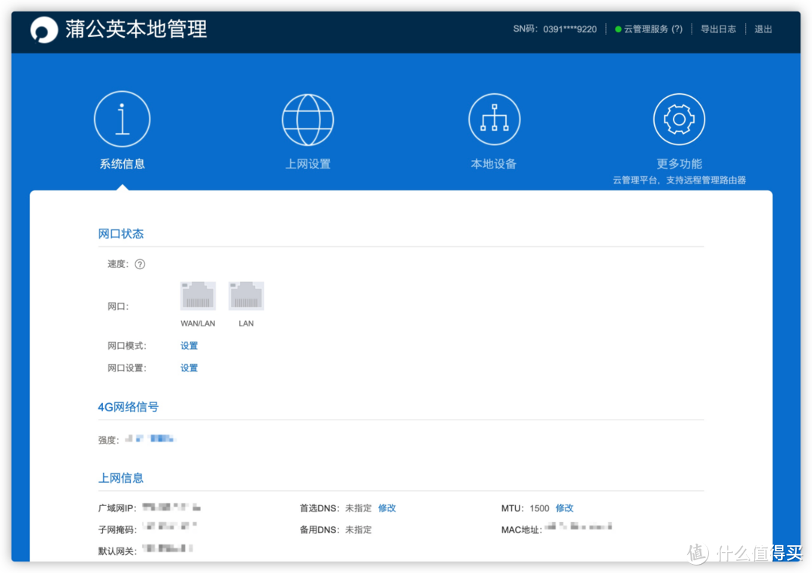This screenshot has width=812, height=573.
Task: Open the 系统信息 panel icon
Action: 123,118
